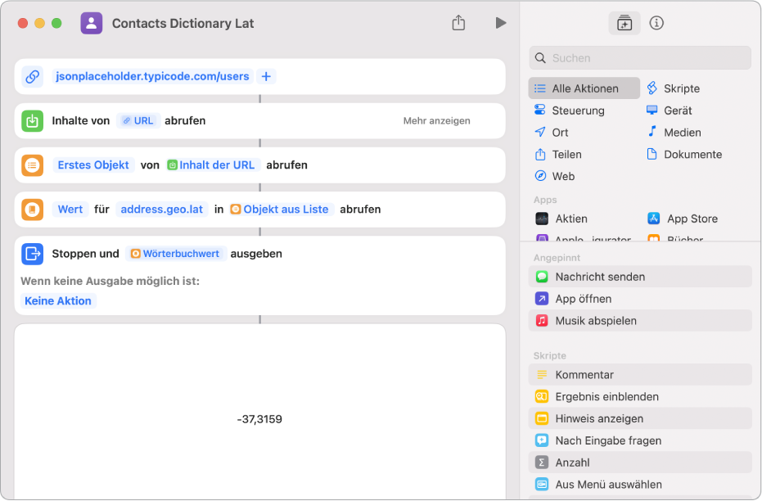Click the link icon of the URL action
This screenshot has height=501, width=762.
point(33,76)
